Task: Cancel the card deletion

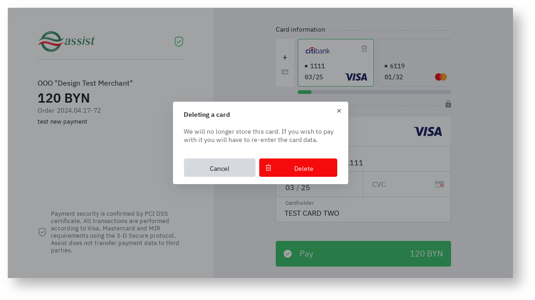Action: click(219, 168)
